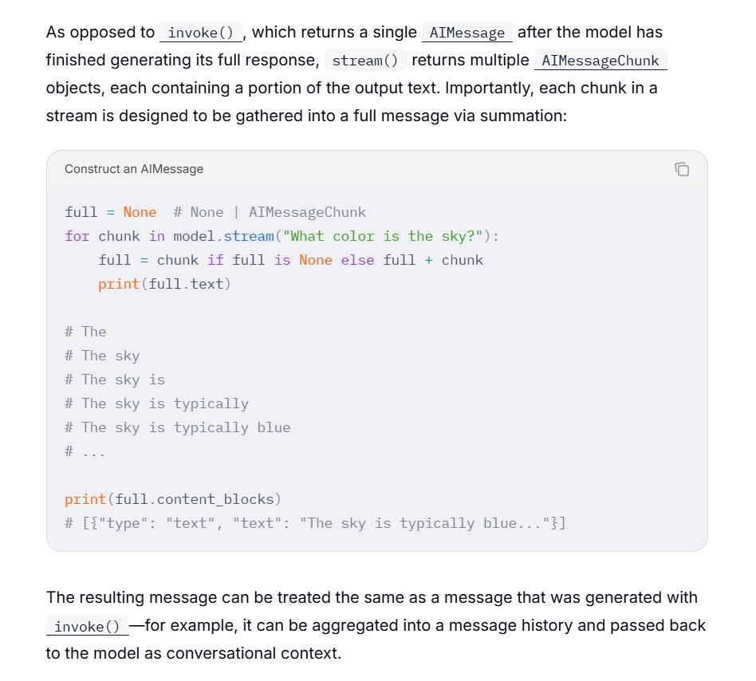Click the for chunk in model.stream line
Screen dimensions: 756x681
(x=282, y=236)
